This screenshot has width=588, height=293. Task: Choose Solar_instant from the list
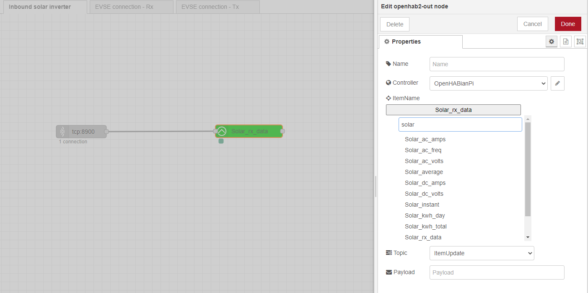click(422, 205)
